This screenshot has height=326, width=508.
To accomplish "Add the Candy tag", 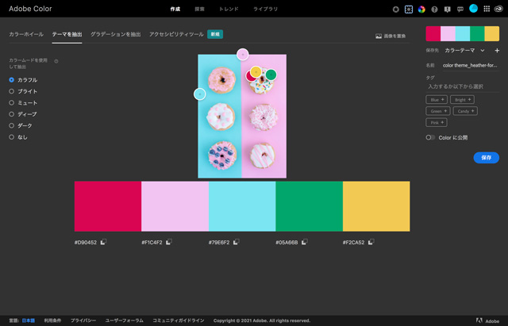I will pyautogui.click(x=465, y=111).
